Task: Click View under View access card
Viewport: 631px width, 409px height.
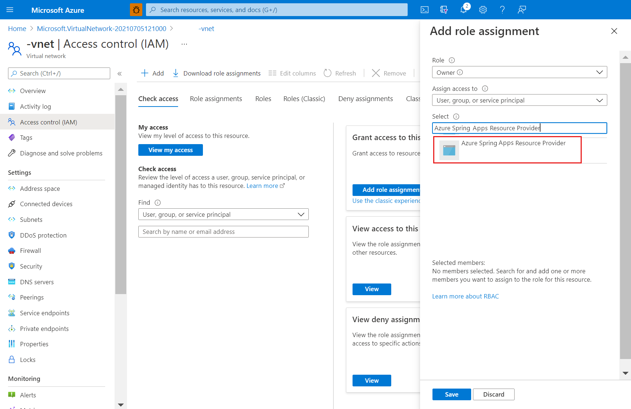Action: (x=372, y=289)
